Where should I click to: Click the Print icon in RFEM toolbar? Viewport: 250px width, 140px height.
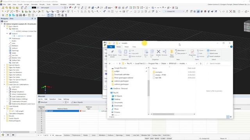24,15
